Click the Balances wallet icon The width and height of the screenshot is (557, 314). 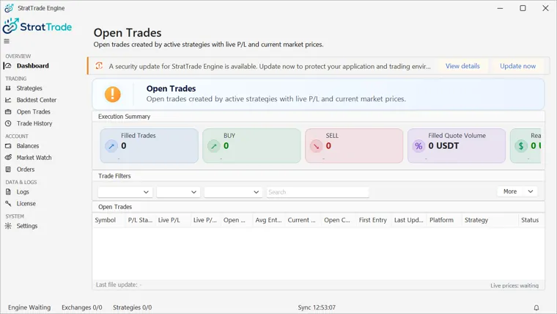point(8,146)
